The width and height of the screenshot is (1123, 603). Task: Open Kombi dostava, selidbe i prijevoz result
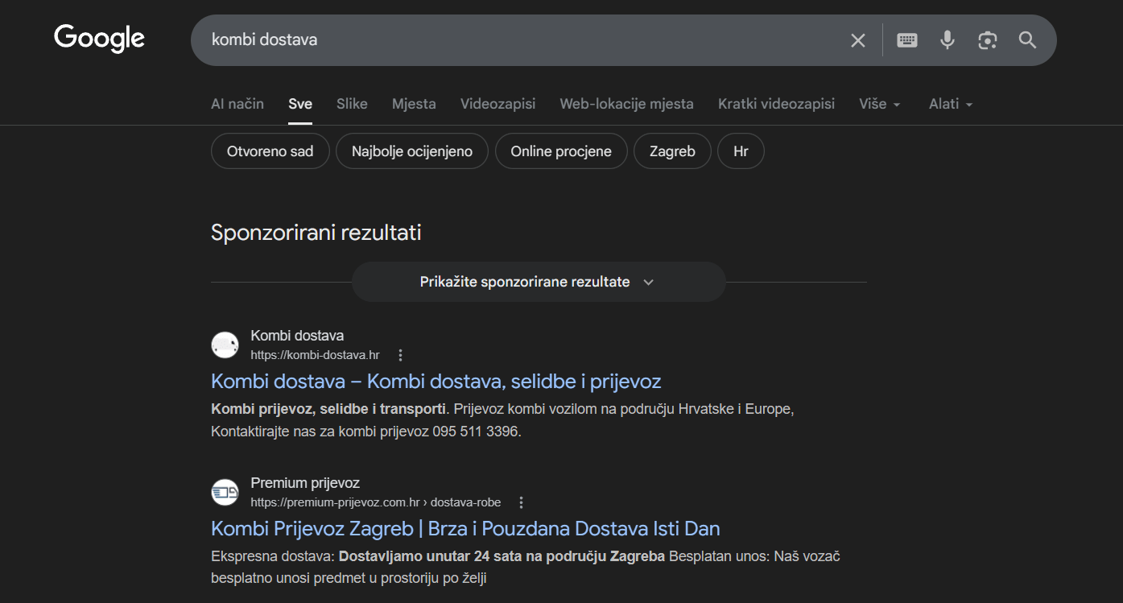tap(436, 381)
